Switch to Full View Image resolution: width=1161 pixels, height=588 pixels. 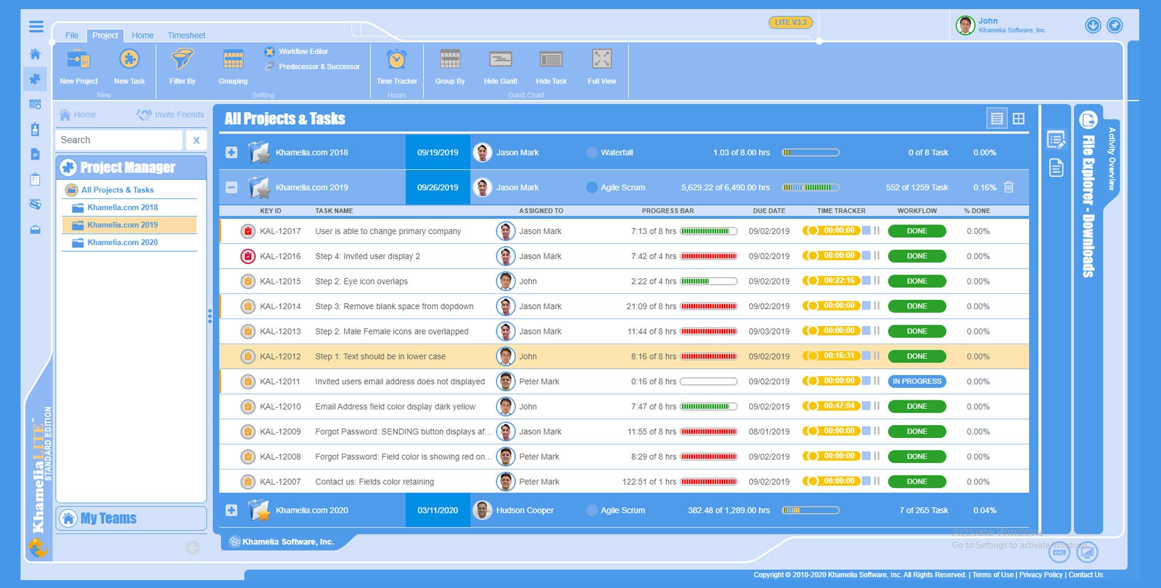[x=602, y=59]
